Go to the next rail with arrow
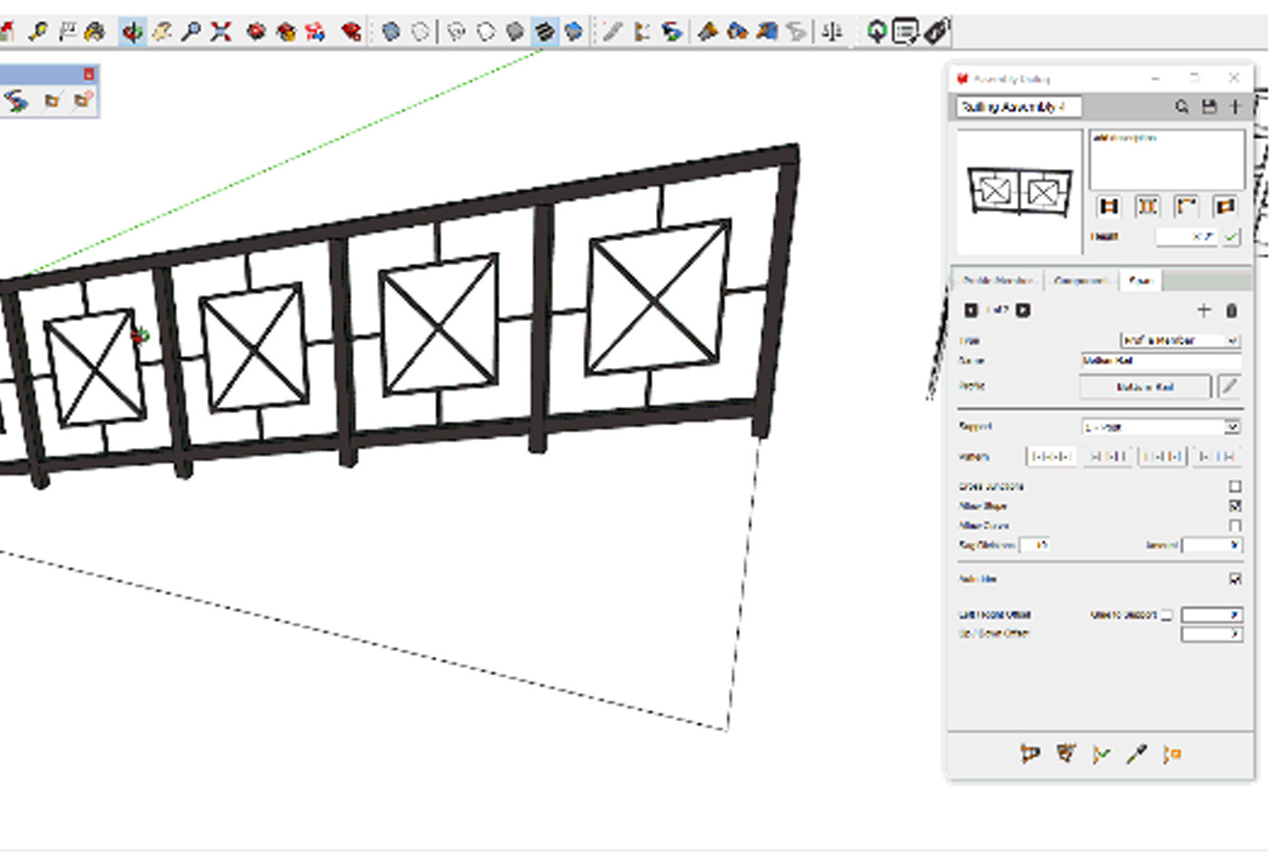 (x=1023, y=311)
